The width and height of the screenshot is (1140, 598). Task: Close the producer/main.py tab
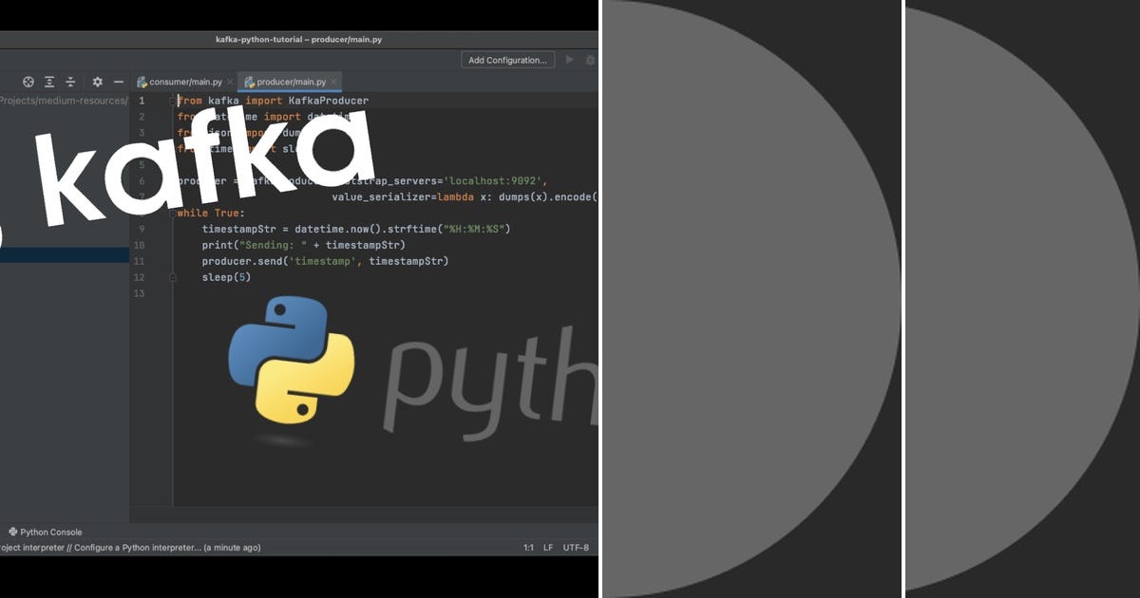[x=334, y=82]
